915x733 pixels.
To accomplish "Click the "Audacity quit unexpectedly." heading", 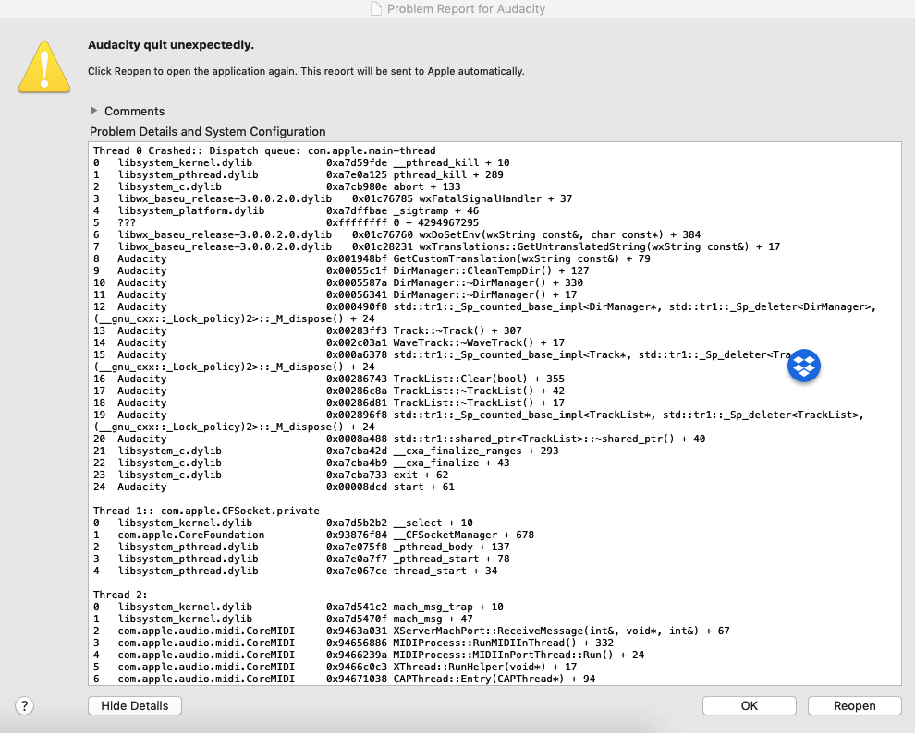I will (x=171, y=45).
